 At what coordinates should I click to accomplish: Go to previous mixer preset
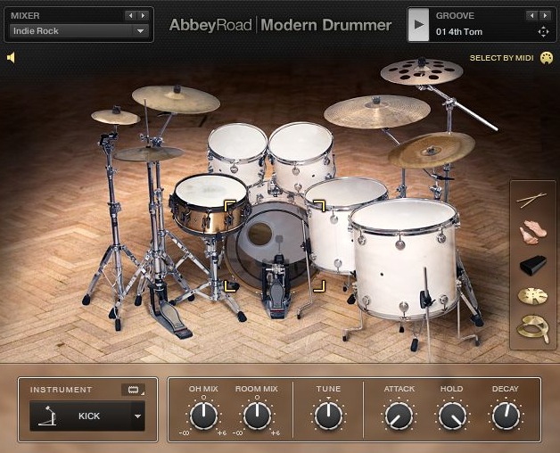point(130,15)
